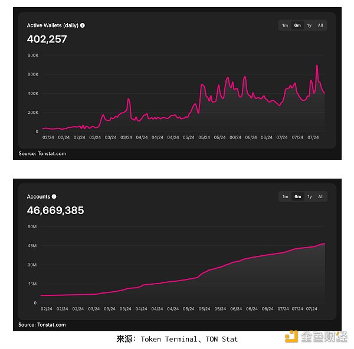Click the highest peak of Active Wallets line

point(317,65)
